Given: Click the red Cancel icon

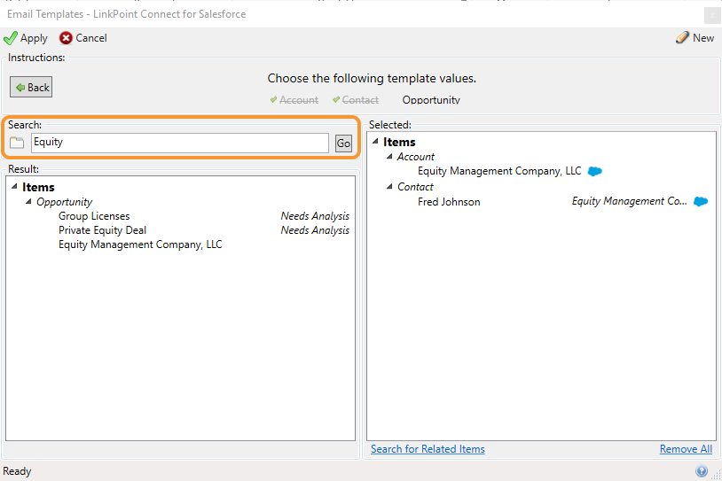Looking at the screenshot, I should coord(66,38).
